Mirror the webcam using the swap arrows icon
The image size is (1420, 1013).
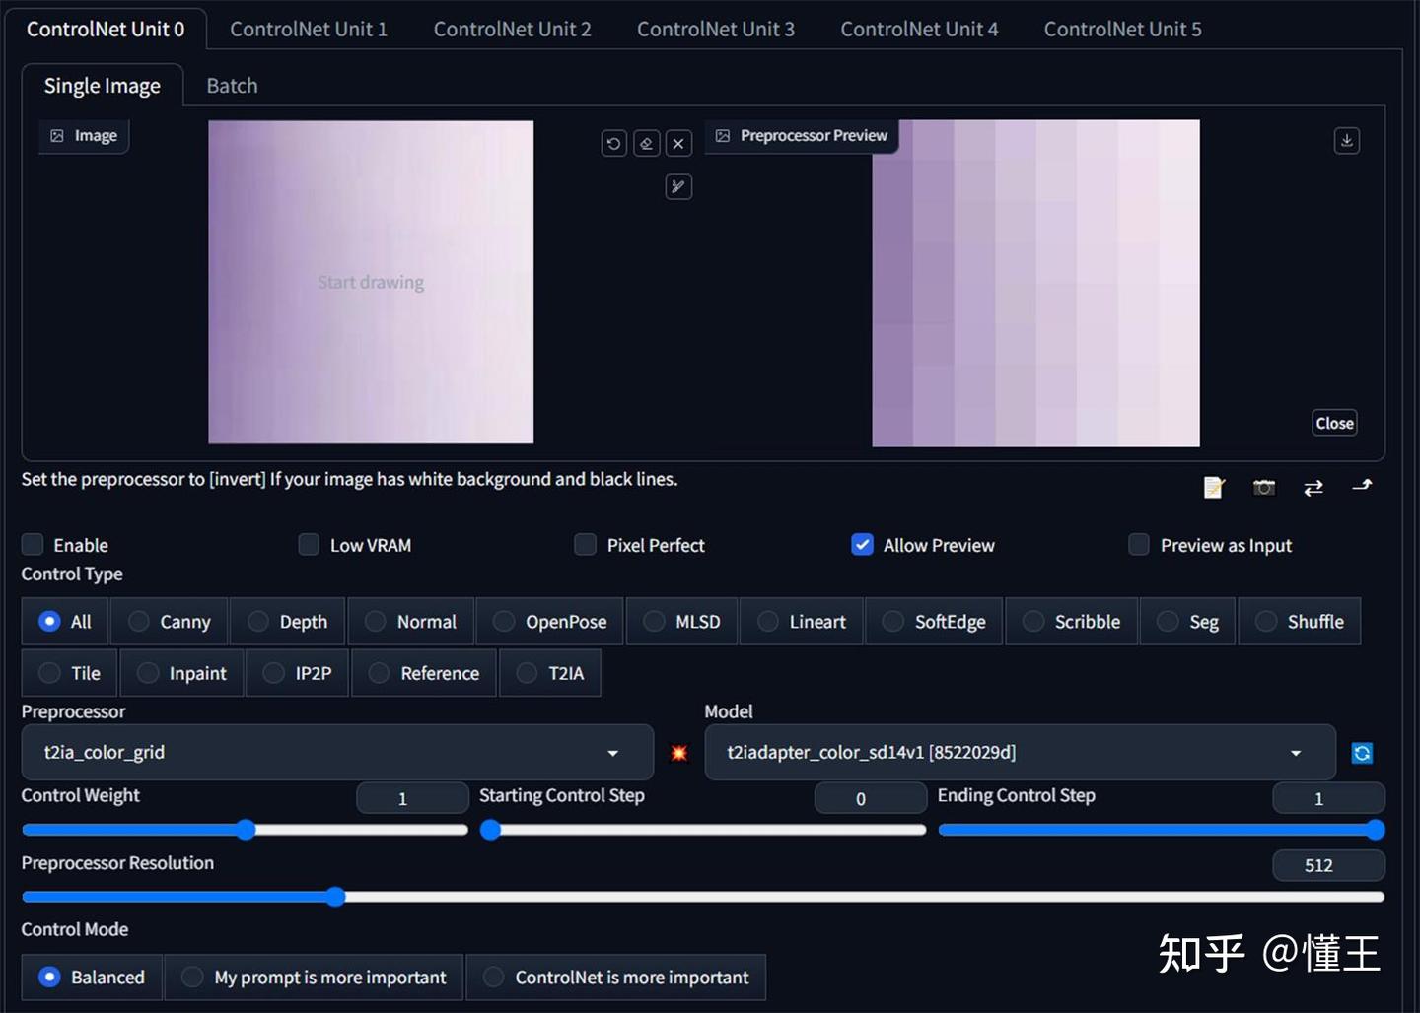click(x=1313, y=487)
